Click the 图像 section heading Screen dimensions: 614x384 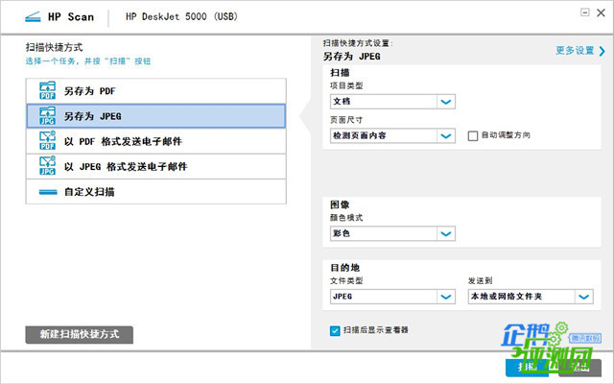pyautogui.click(x=340, y=204)
